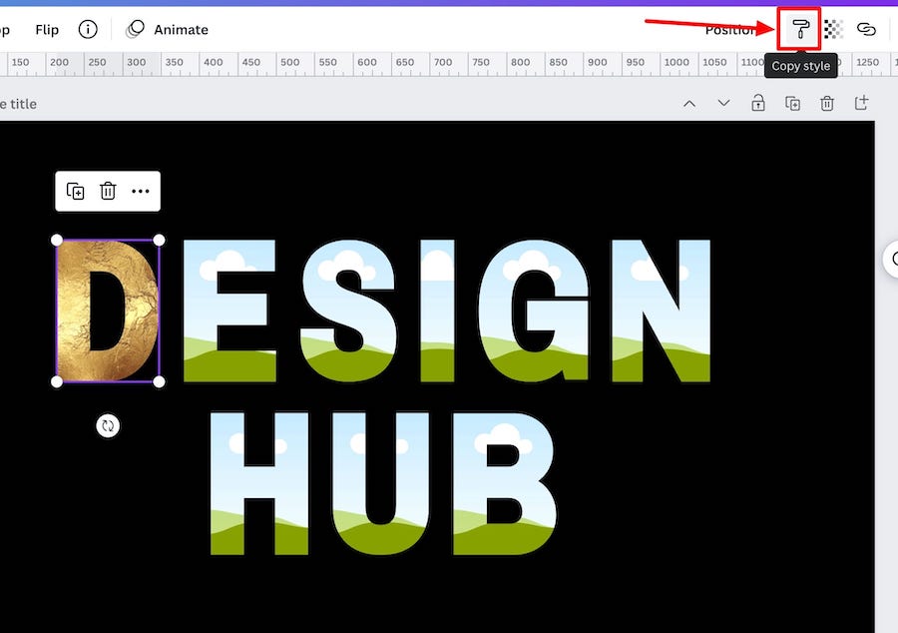Click the Animate button
The image size is (898, 633).
168,29
